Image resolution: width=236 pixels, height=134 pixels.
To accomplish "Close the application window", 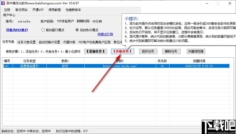I will 230,3.
